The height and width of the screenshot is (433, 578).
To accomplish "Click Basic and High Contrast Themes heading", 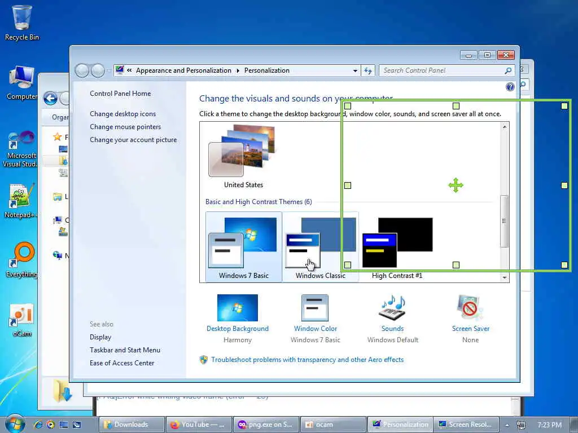I will pos(259,202).
